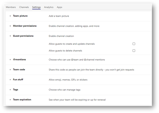Select the Settings tab

(36, 7)
